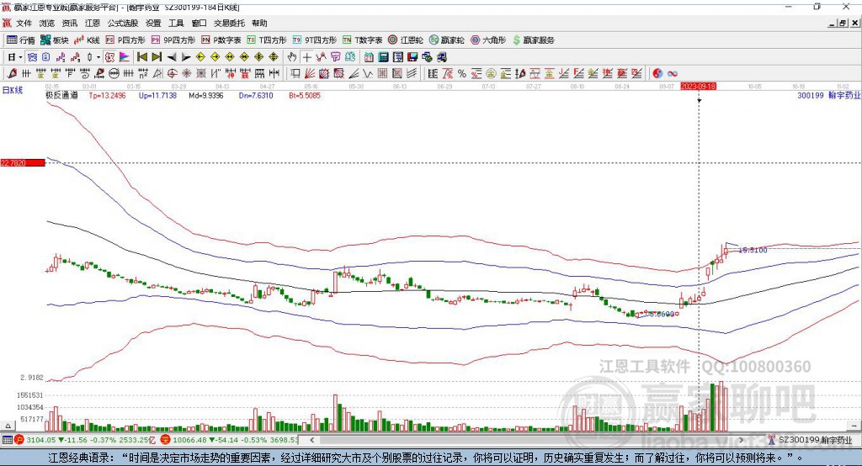Expand the 日 period dropdown arrow
Image resolution: width=862 pixels, height=466 pixels.
click(20, 57)
